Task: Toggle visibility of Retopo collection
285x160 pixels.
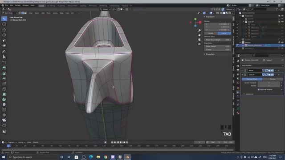Action: tap(282, 43)
